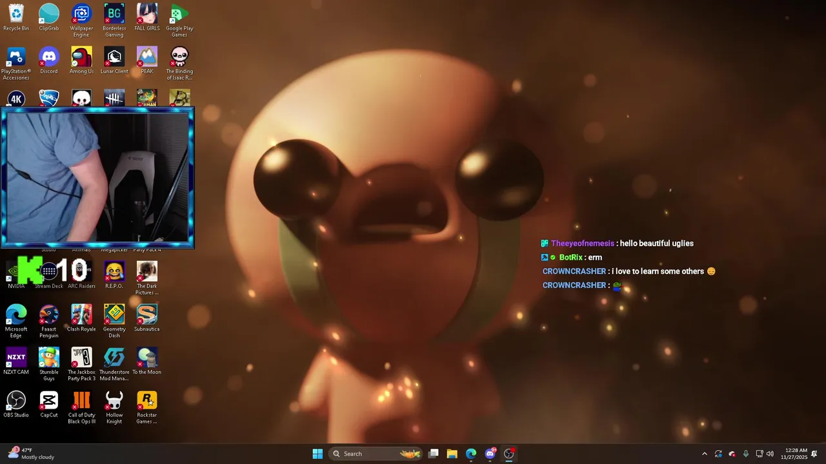This screenshot has height=464, width=826.
Task: Select the Stream Deck desktop icon
Action: [x=49, y=275]
